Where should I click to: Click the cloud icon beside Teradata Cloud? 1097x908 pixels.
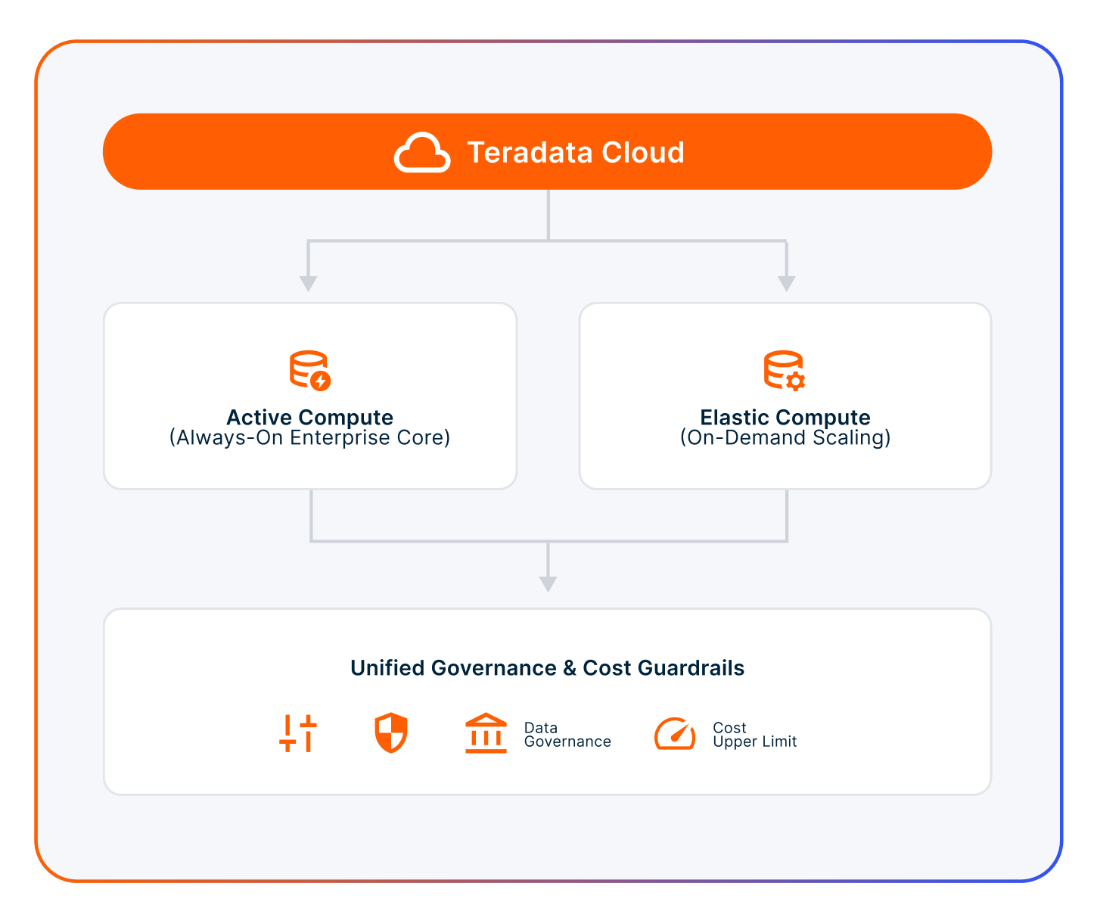coord(422,153)
